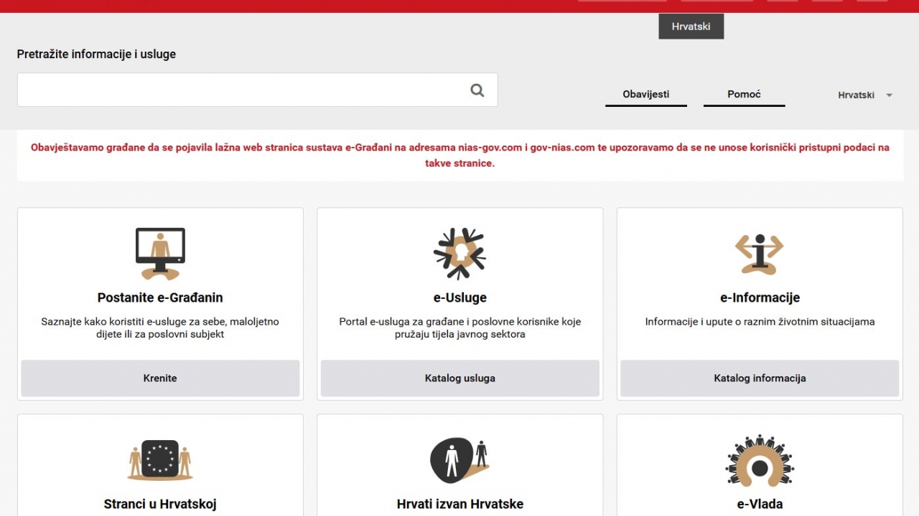Focus the information and services search field

tap(257, 90)
